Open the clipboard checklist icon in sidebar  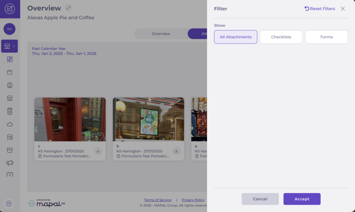(10, 85)
